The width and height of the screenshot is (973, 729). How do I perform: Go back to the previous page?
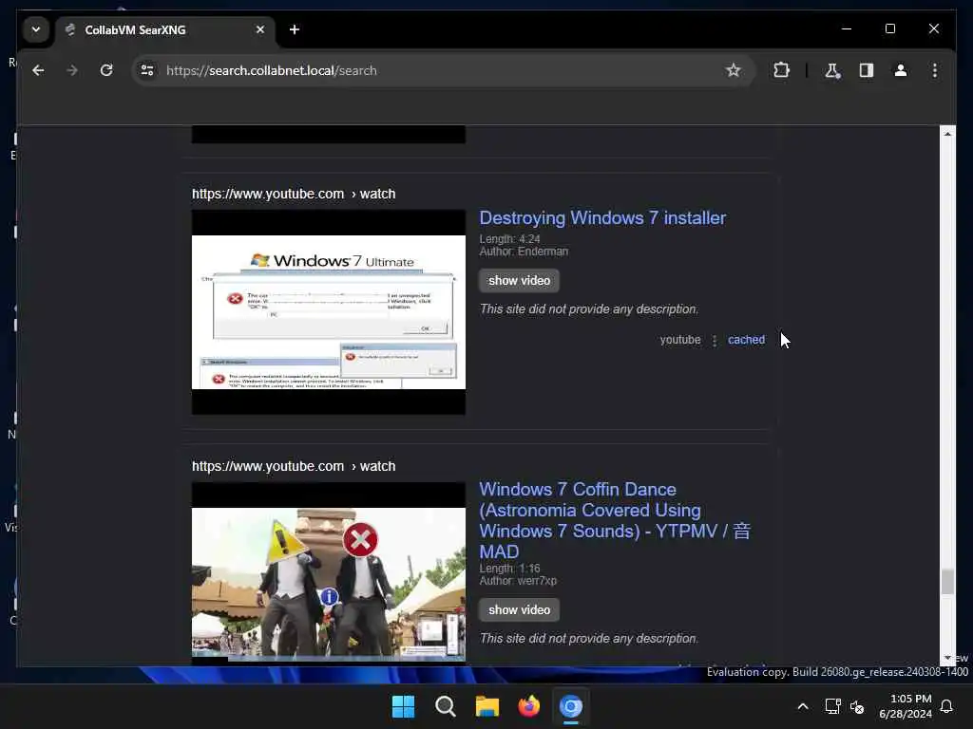tap(38, 70)
